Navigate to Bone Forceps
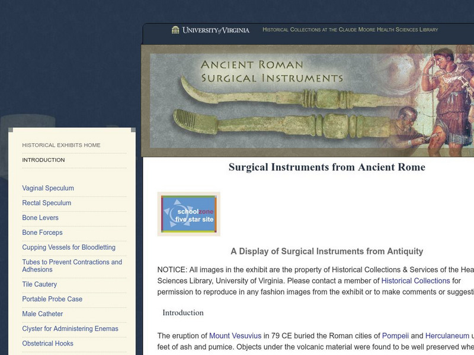The width and height of the screenshot is (474, 355). coord(42,233)
